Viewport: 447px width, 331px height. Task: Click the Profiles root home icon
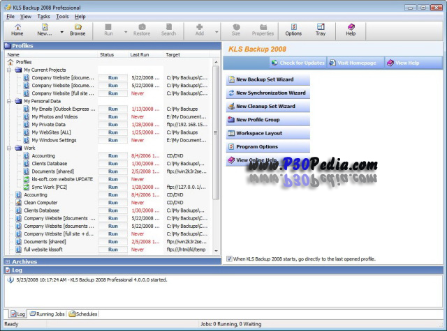tap(10, 62)
